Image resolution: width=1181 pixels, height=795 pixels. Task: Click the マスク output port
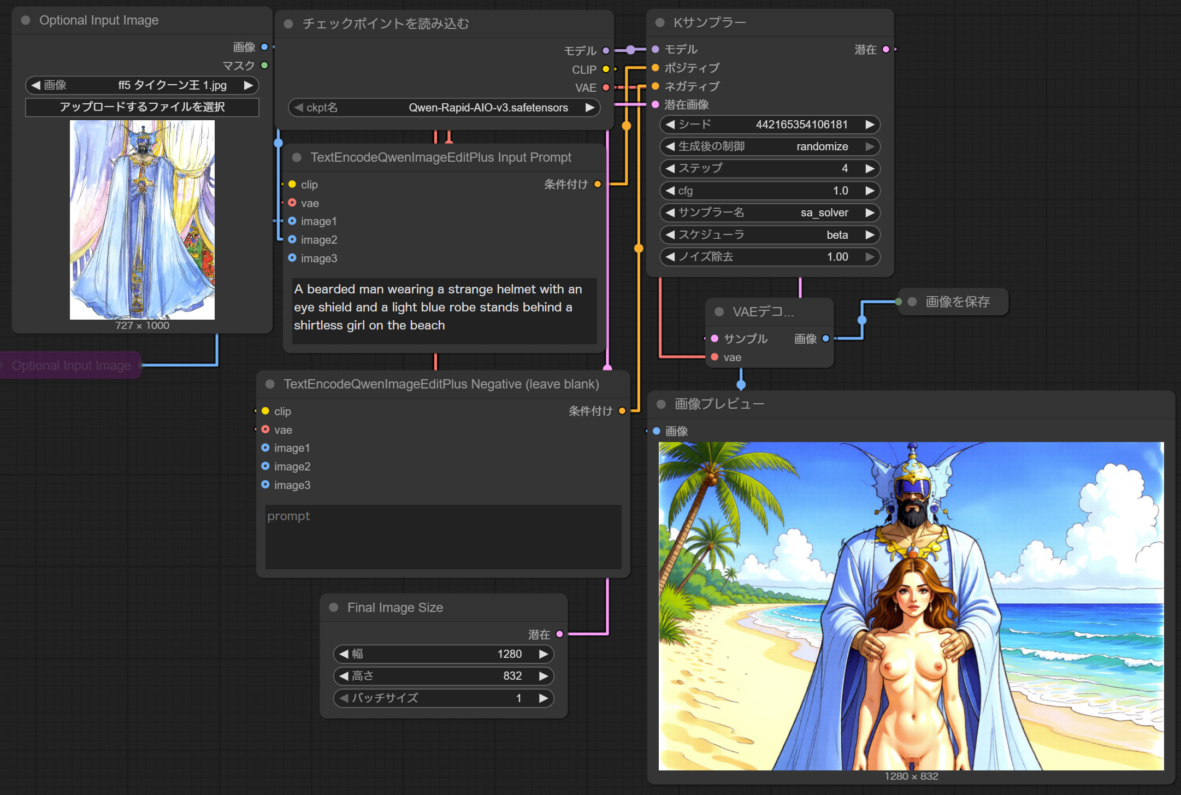pos(264,66)
